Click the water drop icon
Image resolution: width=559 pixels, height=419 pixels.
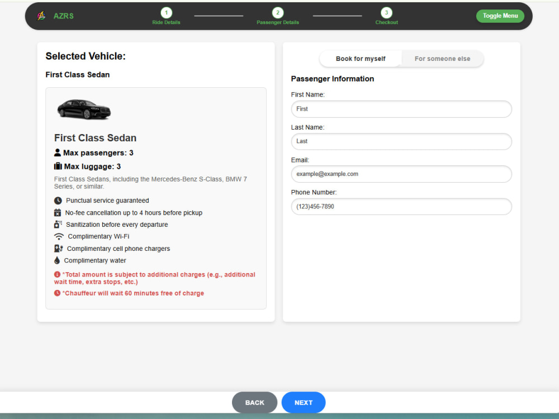(x=57, y=260)
